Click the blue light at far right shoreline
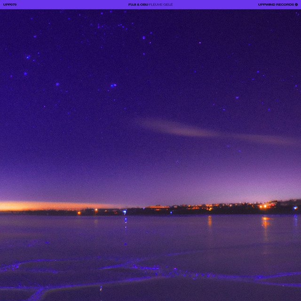Viewport: 301px width, 301px height. [x=295, y=207]
